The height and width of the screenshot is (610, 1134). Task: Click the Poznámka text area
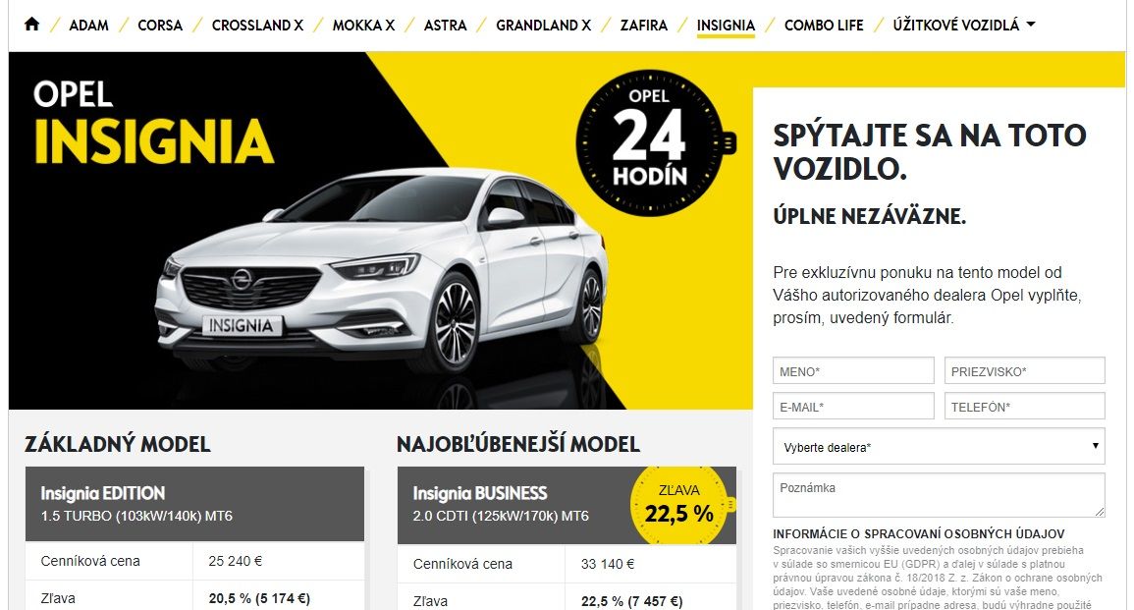pos(939,495)
